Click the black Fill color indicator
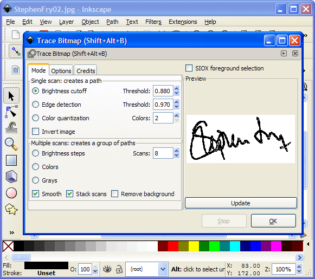Screen dimensions: 315x279 click(x=46, y=265)
